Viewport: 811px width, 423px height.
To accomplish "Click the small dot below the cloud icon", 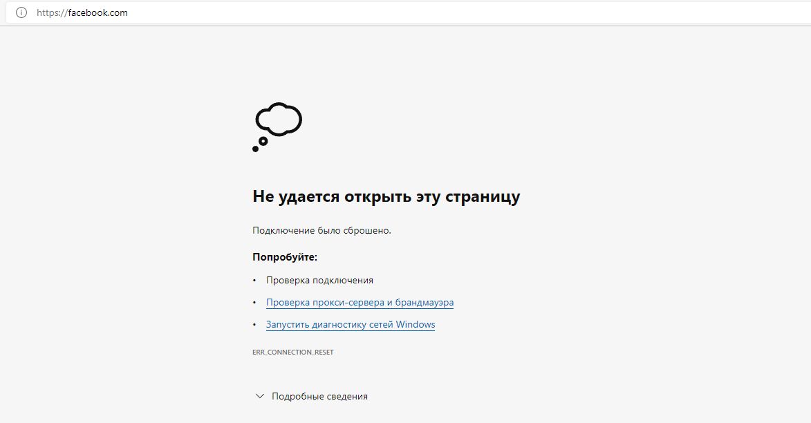I will pos(255,149).
